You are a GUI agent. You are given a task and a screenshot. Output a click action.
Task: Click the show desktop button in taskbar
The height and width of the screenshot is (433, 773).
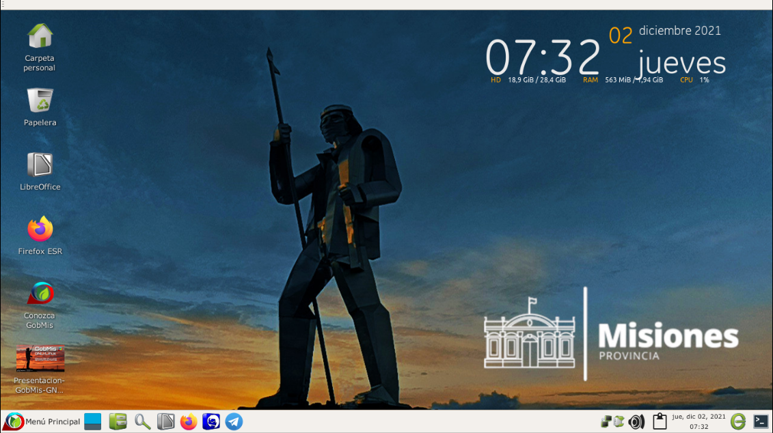93,421
